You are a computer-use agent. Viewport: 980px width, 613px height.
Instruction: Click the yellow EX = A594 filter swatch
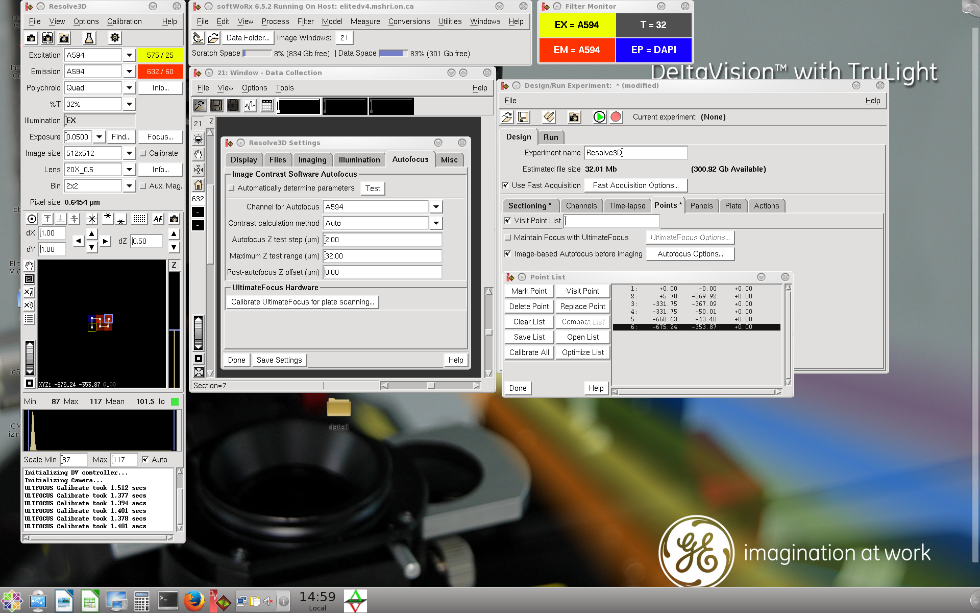tap(577, 25)
